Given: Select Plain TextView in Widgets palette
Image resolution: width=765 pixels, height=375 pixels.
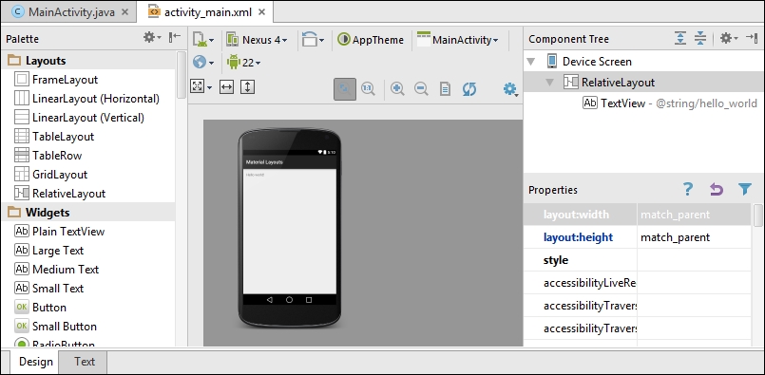Looking at the screenshot, I should pos(68,231).
